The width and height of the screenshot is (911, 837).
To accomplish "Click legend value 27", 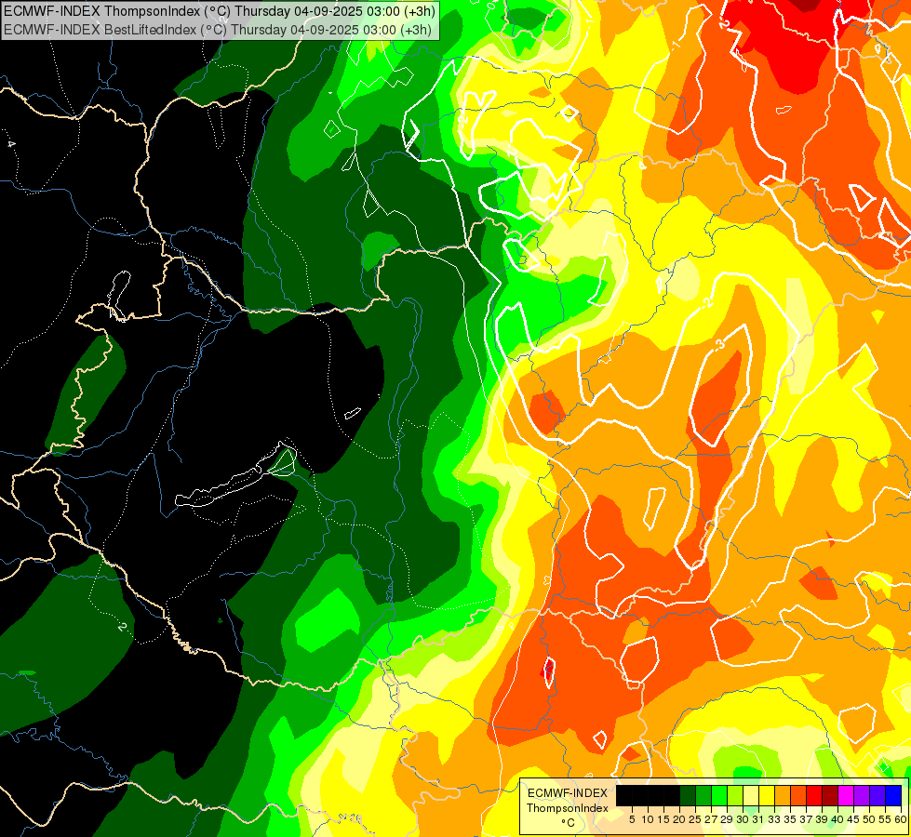I will click(711, 819).
